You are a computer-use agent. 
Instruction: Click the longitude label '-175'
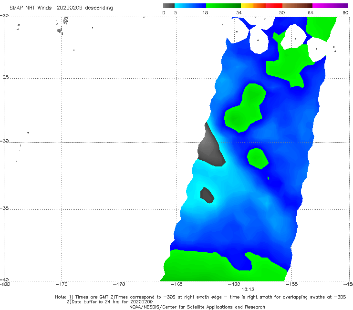tap(62, 284)
